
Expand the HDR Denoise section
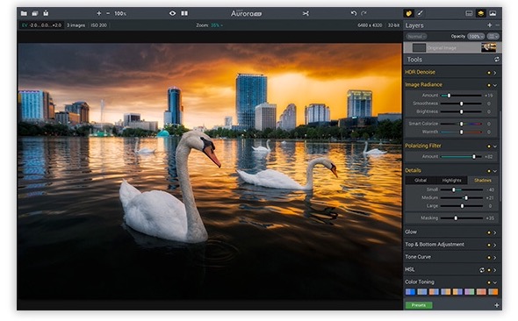click(495, 73)
